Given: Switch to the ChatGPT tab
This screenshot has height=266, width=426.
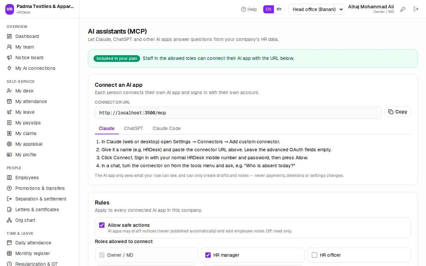Looking at the screenshot, I should coord(133,128).
